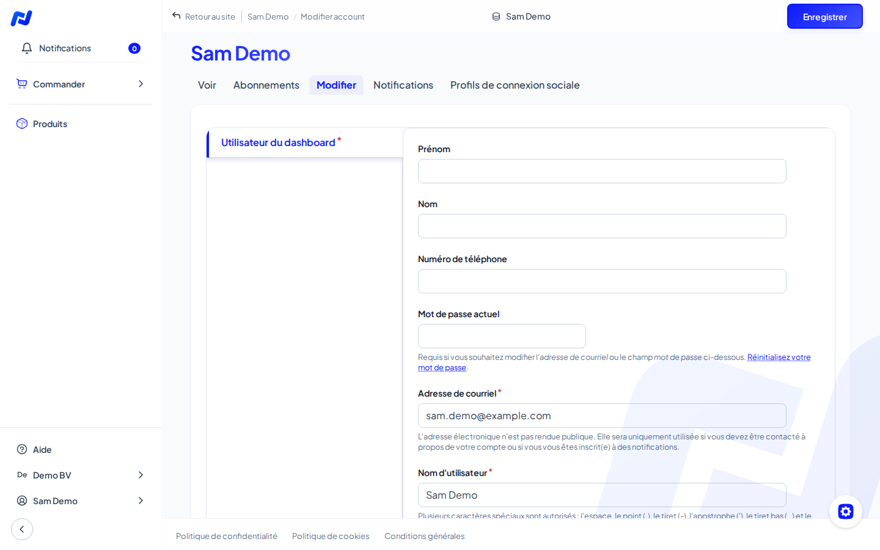The height and width of the screenshot is (550, 880).
Task: Switch to the Voir tab
Action: pos(207,85)
